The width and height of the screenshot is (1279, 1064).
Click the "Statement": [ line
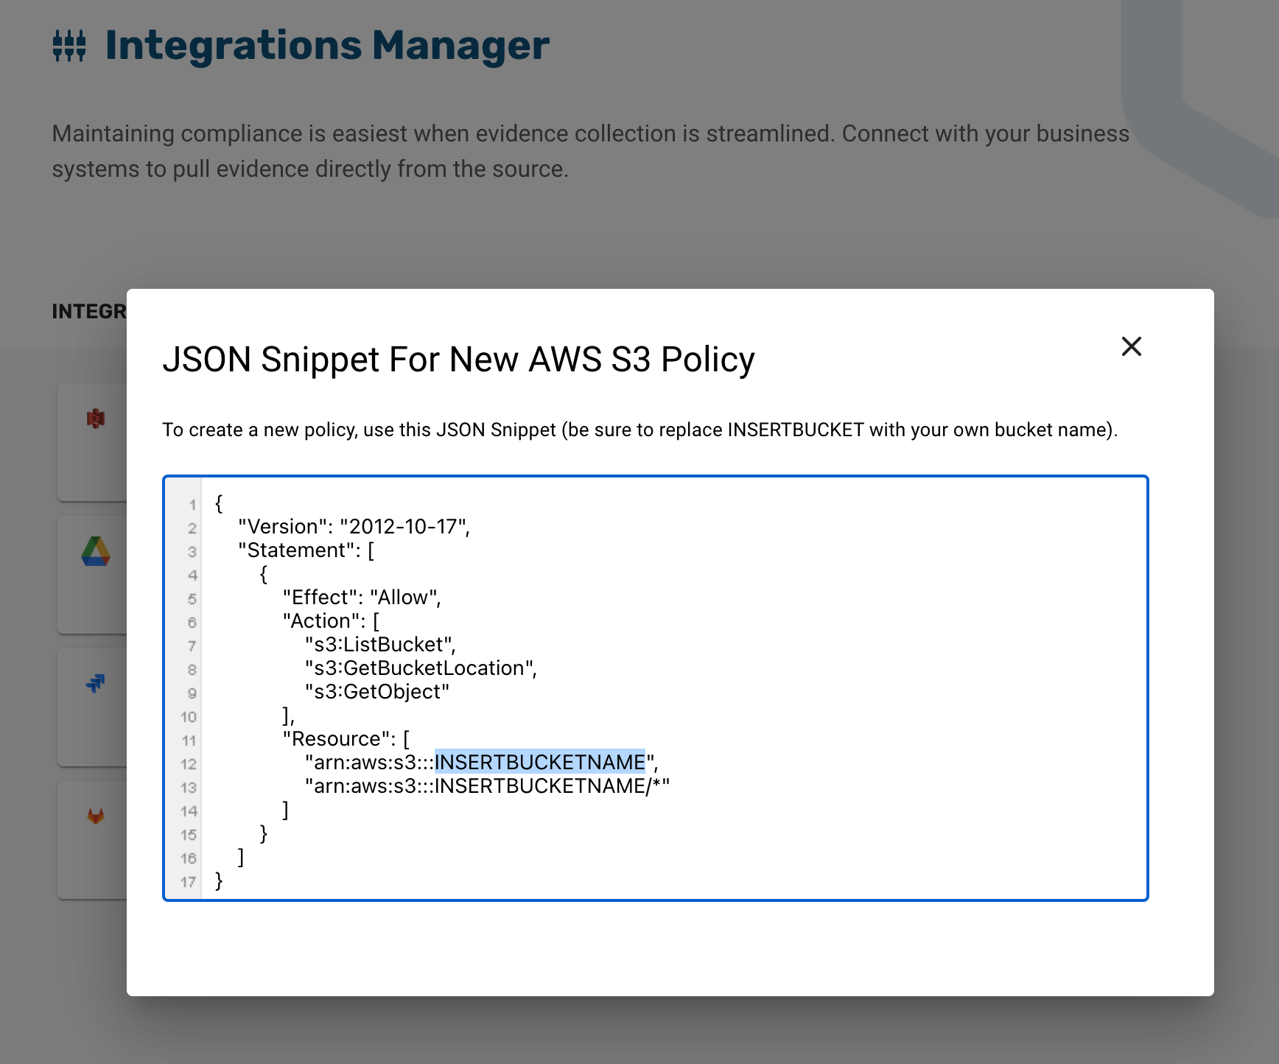point(306,550)
